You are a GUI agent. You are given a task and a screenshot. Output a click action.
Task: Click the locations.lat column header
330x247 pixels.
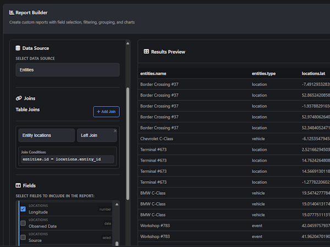(313, 74)
